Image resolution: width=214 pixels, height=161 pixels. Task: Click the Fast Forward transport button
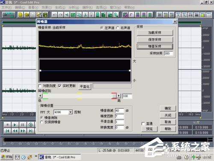click(x=23, y=131)
